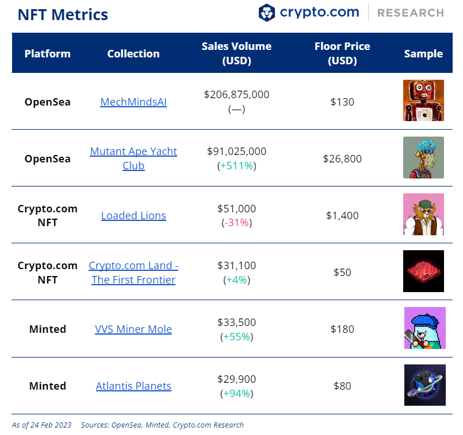Open the Atlantis Planets collection link
The height and width of the screenshot is (435, 463).
[133, 386]
